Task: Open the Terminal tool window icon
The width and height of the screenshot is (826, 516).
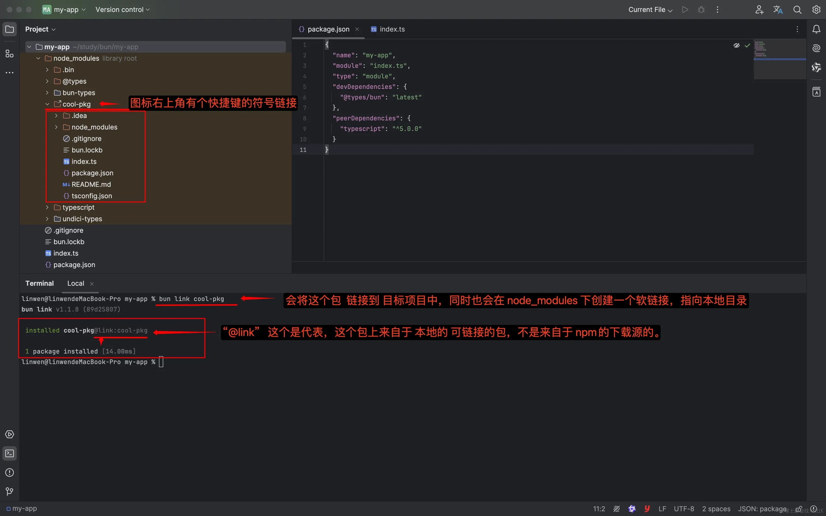Action: coord(10,453)
